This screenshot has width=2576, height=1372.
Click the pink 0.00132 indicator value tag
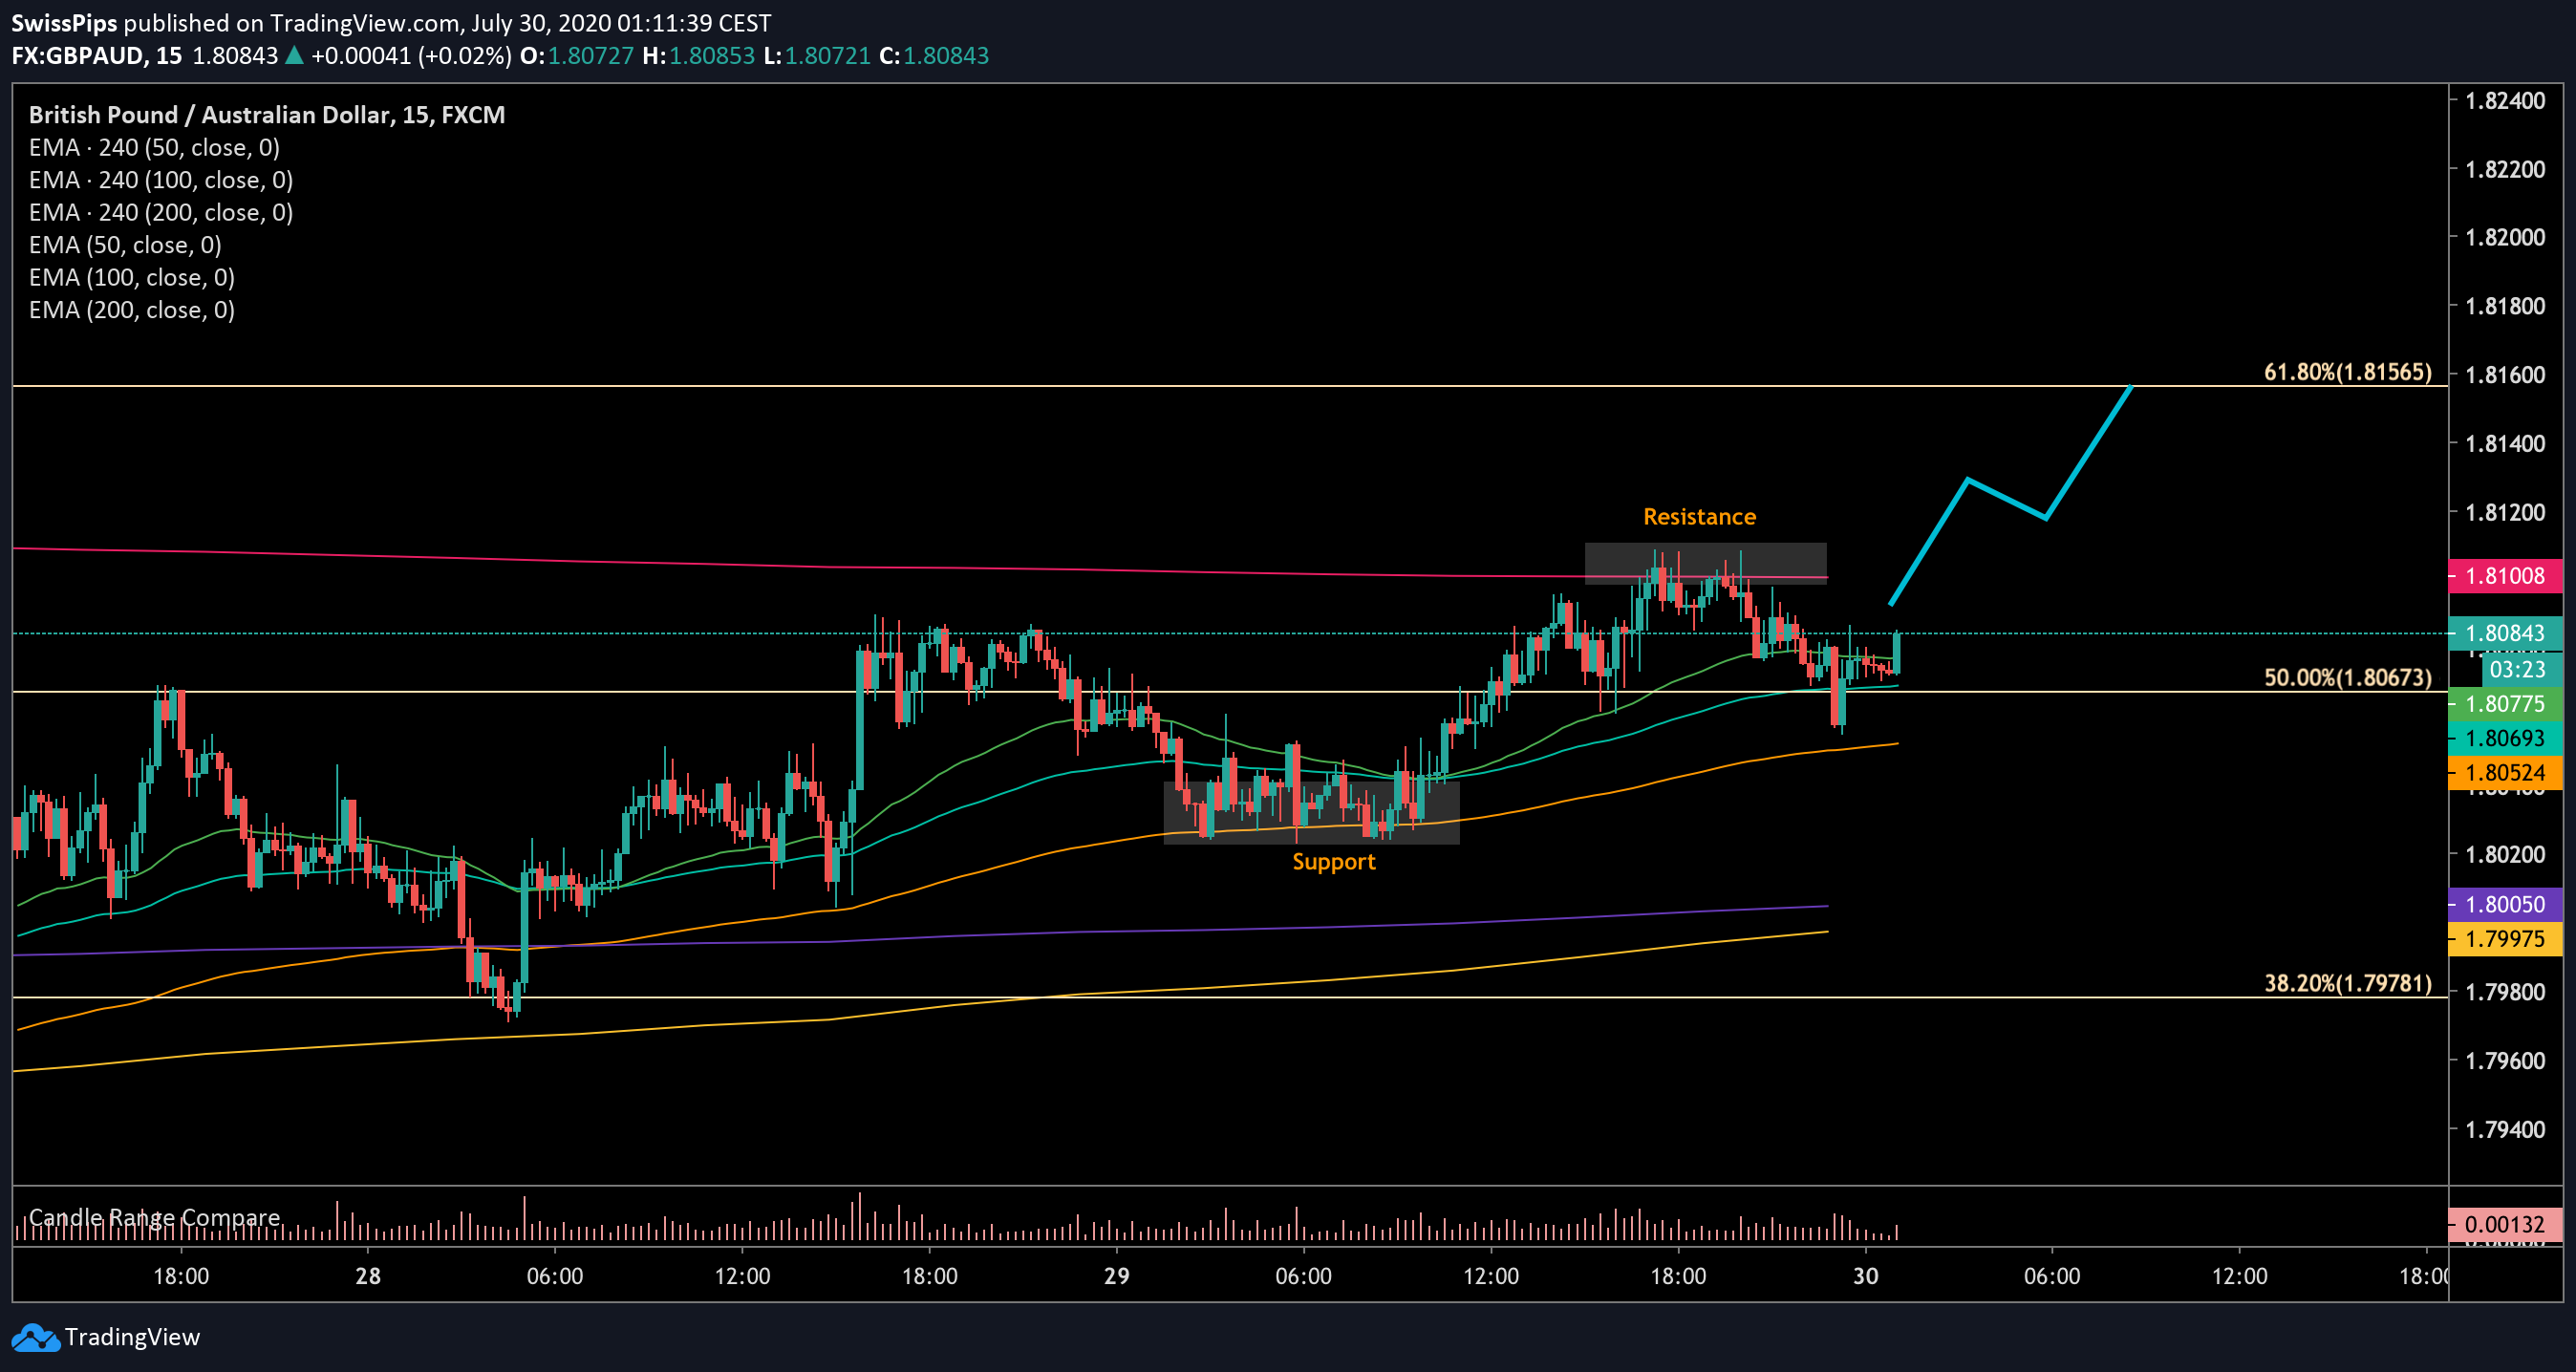point(2505,1224)
